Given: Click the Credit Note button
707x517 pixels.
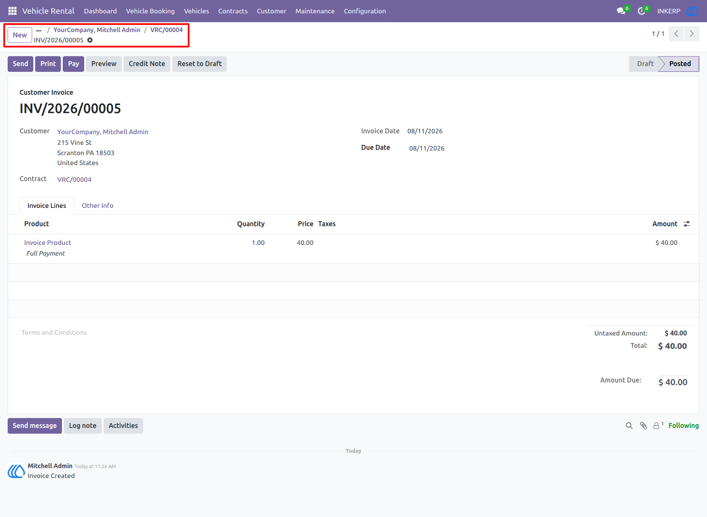Looking at the screenshot, I should pos(147,64).
